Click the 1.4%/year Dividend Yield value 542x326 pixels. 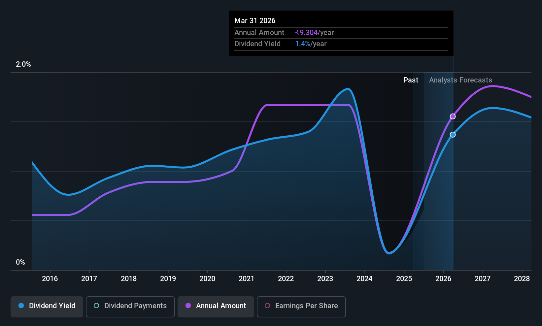(311, 44)
